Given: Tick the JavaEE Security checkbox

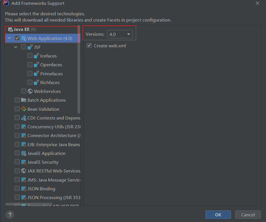Looking at the screenshot, I should pyautogui.click(x=17, y=162).
